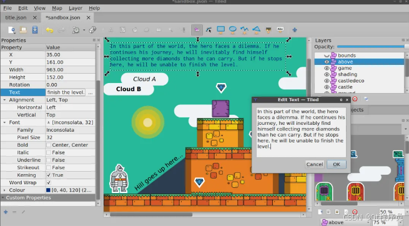Viewport: 409px width, 226px height.
Task: Click the blue duplicate layer icon
Action: (366, 99)
